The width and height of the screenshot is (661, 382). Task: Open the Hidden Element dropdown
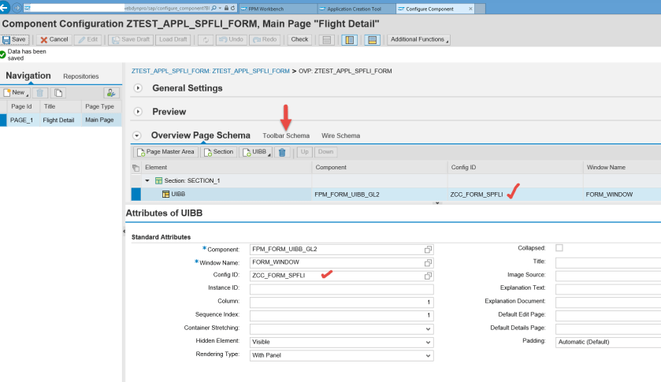point(341,342)
